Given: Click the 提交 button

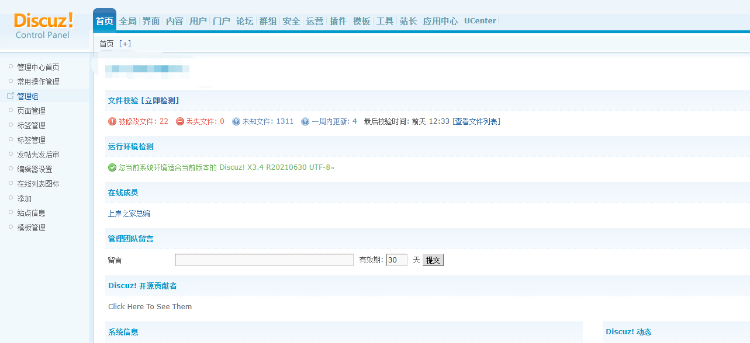Looking at the screenshot, I should pos(433,260).
